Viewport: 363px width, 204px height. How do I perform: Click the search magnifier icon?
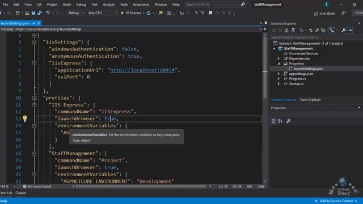(x=243, y=5)
